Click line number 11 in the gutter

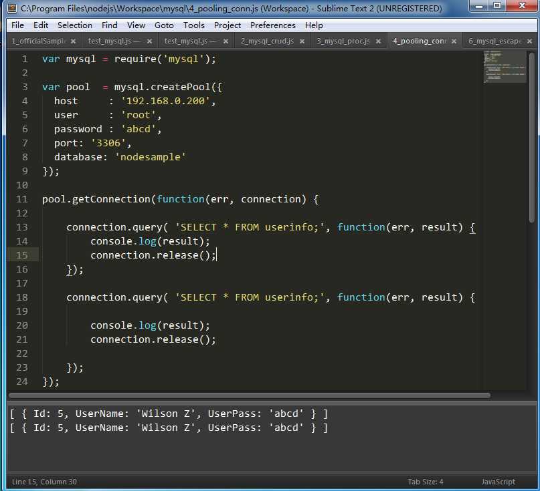21,200
